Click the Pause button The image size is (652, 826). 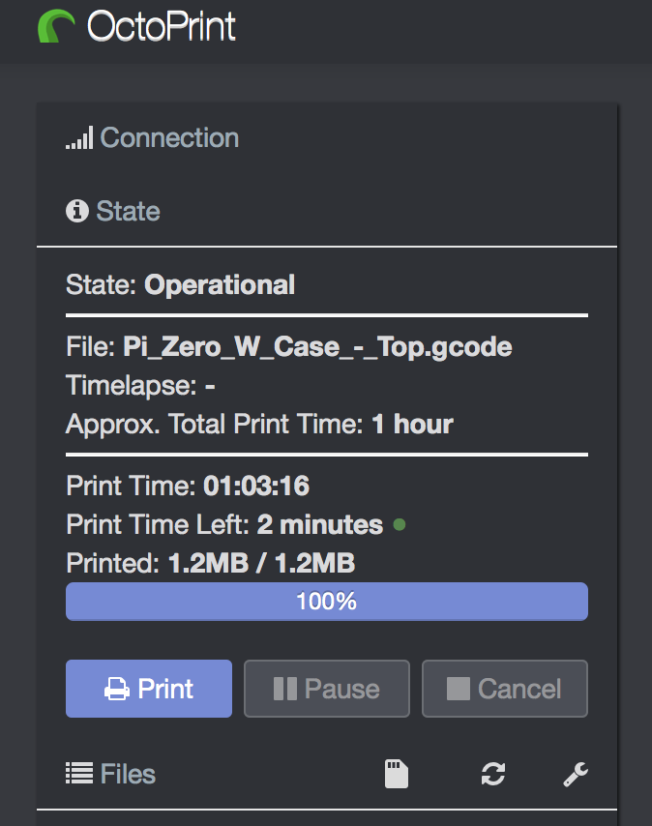point(327,689)
